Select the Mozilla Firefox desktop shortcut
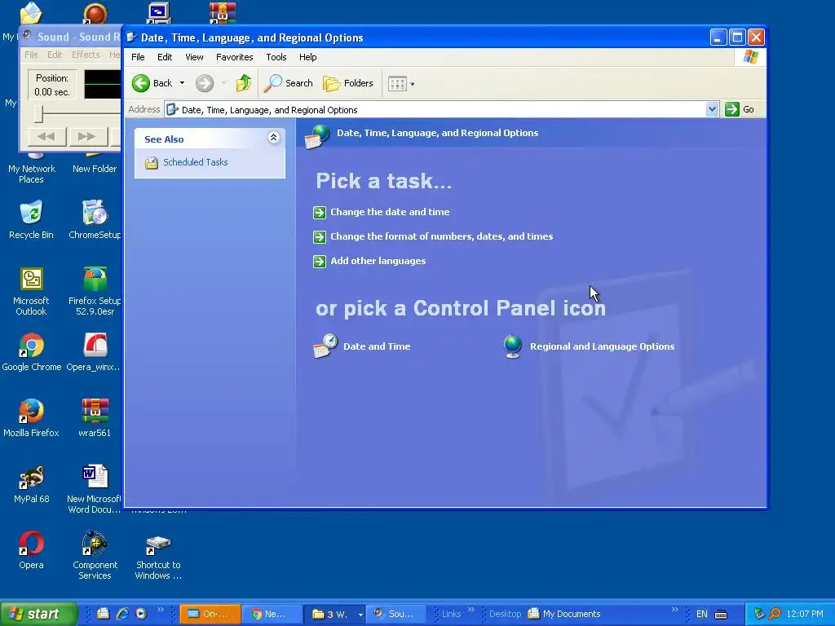835x626 pixels. 31,418
